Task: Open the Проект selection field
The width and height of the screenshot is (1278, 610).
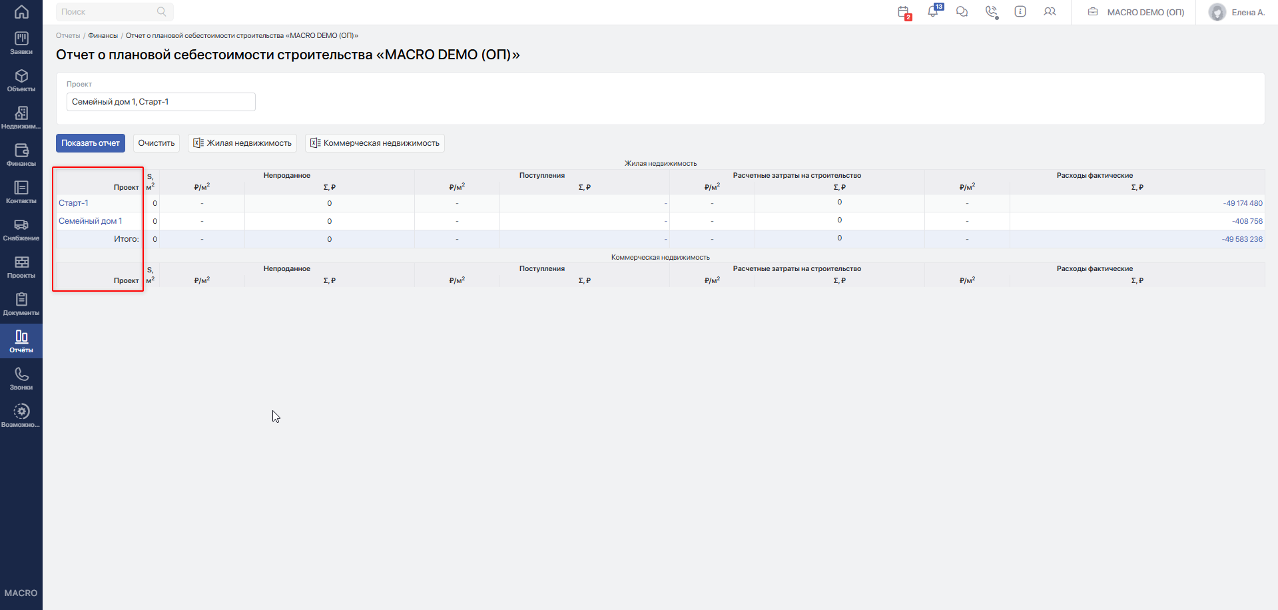Action: click(161, 102)
